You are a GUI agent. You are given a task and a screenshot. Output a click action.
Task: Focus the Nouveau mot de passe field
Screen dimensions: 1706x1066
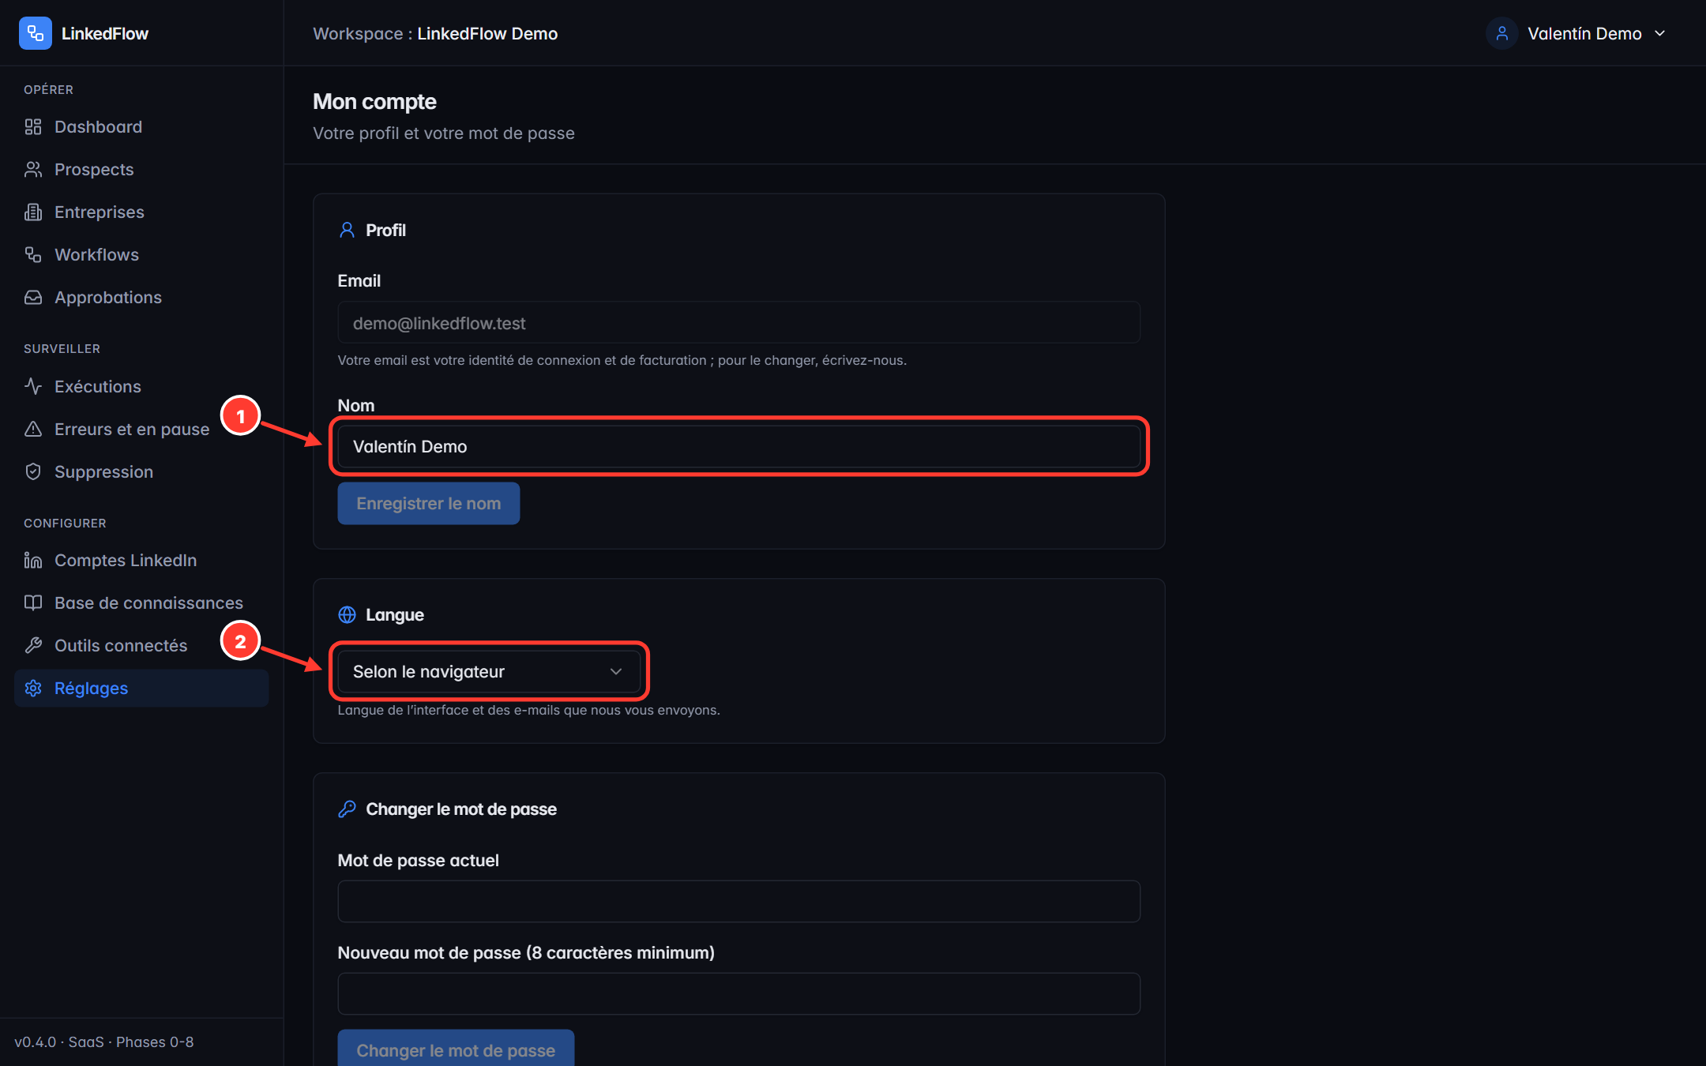click(738, 994)
